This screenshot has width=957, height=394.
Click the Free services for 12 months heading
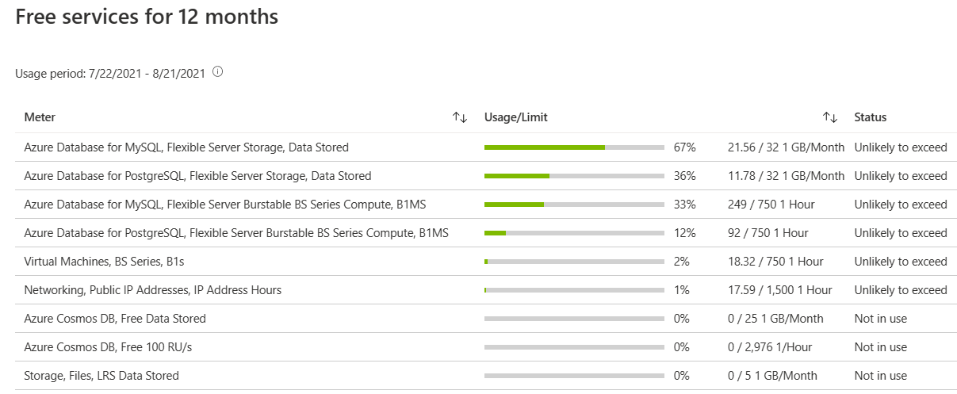[147, 17]
